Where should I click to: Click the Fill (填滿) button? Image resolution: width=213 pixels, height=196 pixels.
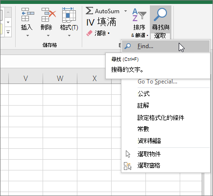coord(101,22)
